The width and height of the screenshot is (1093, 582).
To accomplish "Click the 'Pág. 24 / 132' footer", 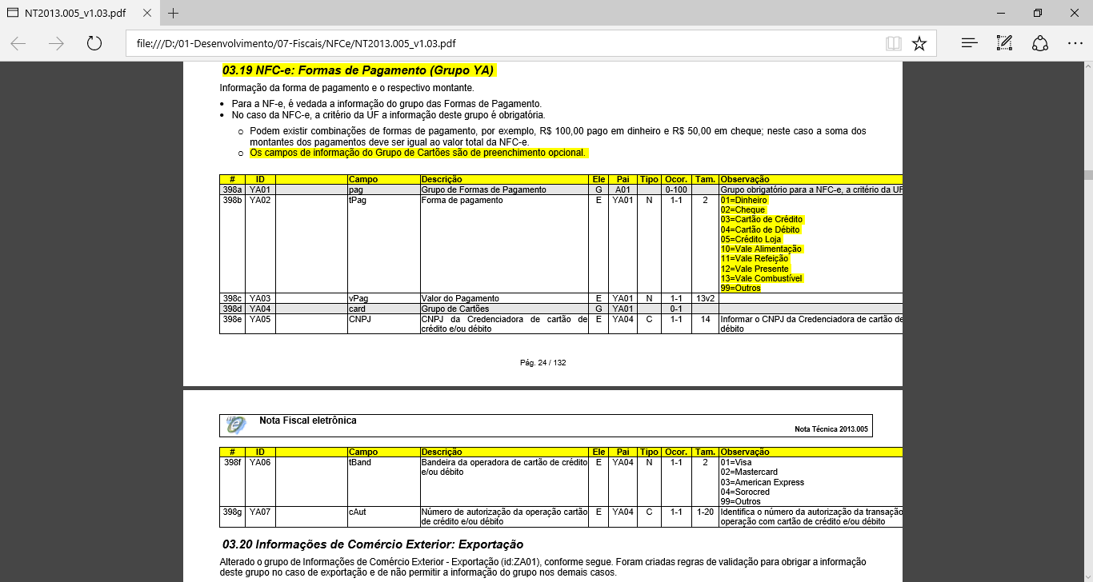I will [x=542, y=362].
